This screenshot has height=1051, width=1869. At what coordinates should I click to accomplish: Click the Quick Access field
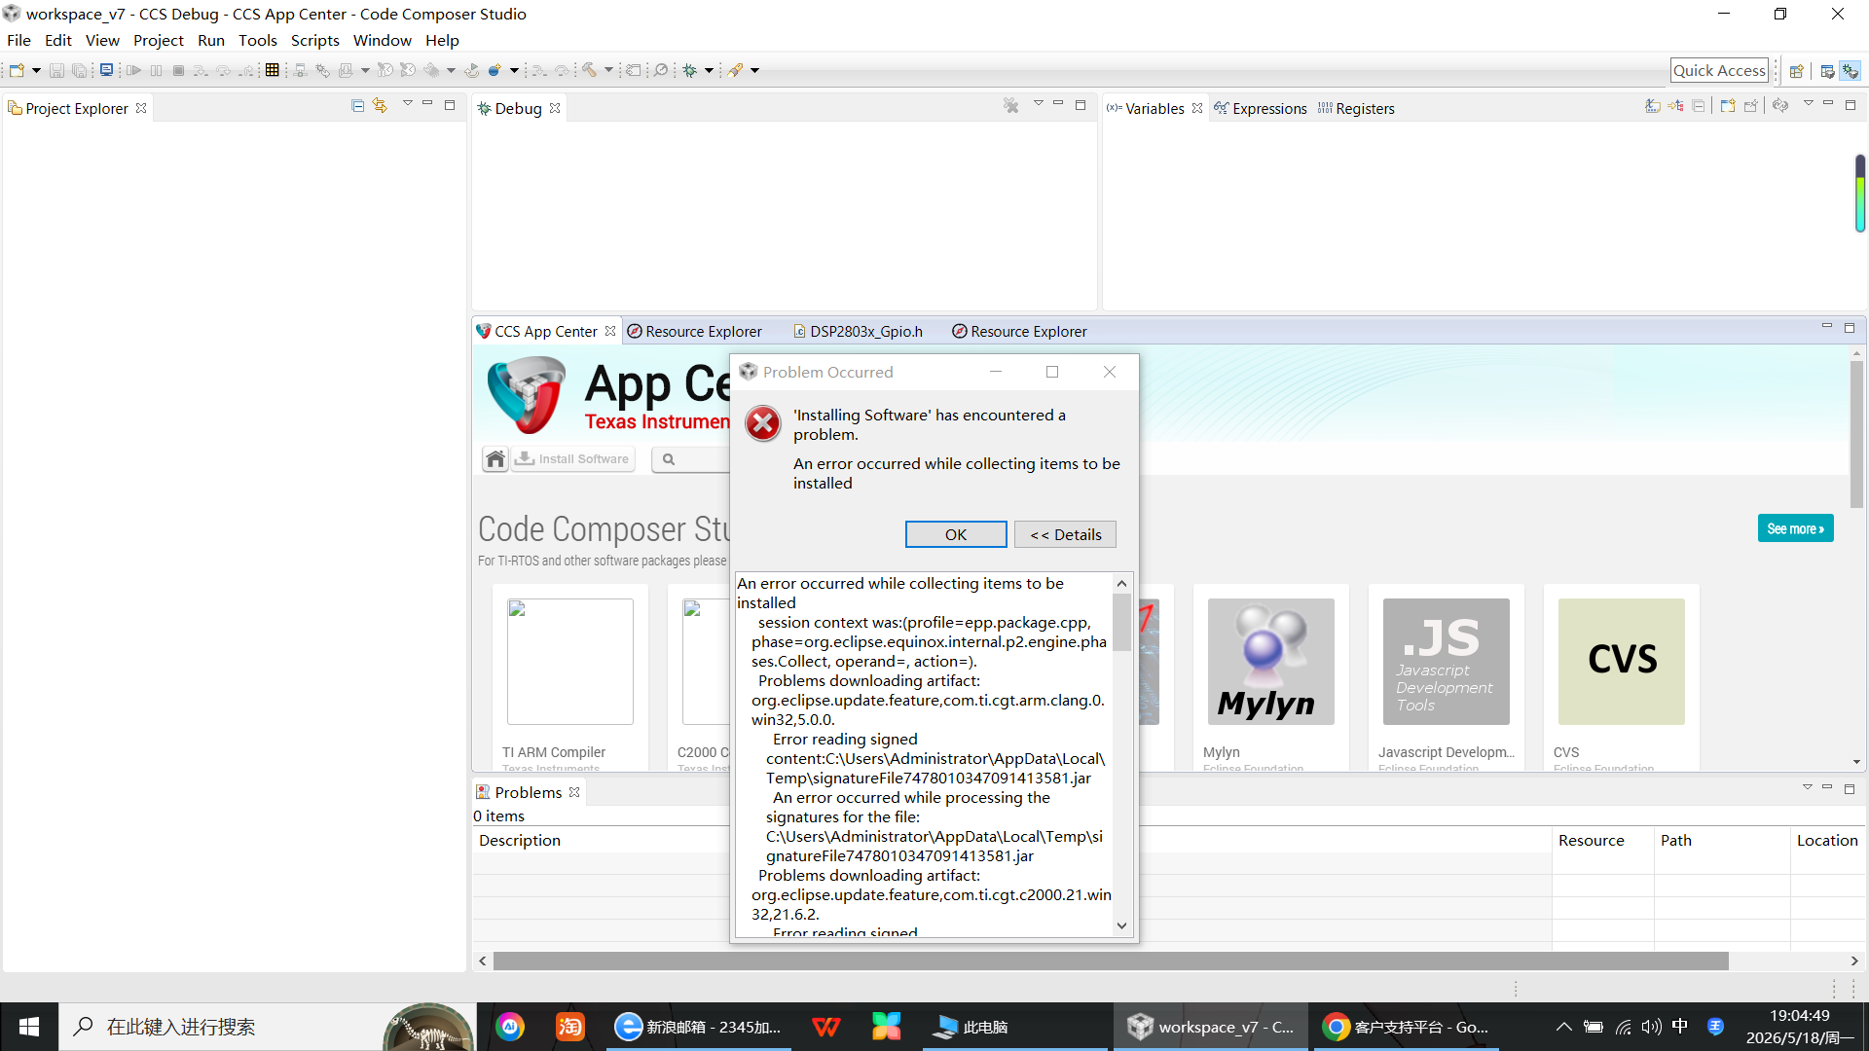(1719, 71)
